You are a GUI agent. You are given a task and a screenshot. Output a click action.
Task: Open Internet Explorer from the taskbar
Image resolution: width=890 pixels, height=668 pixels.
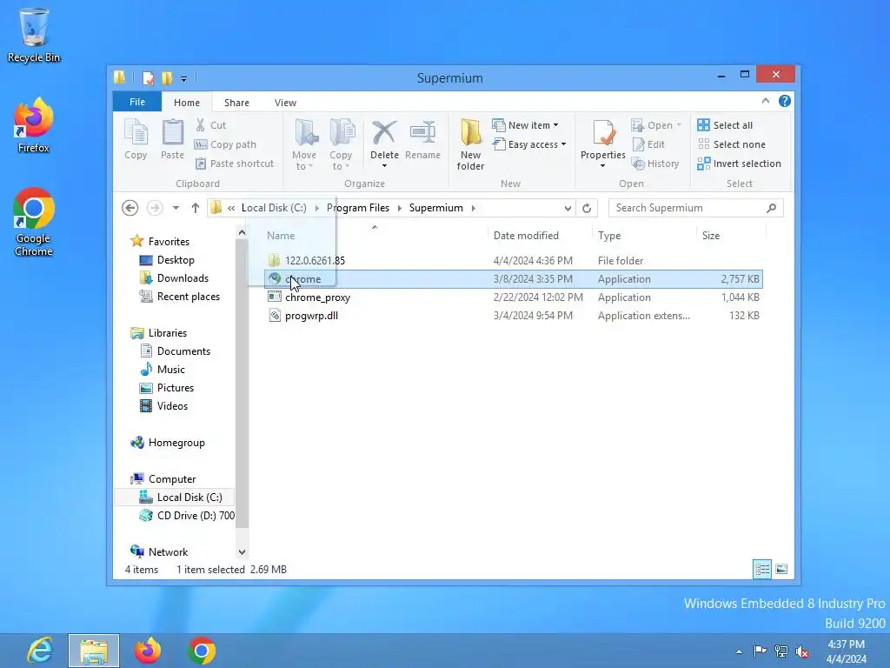40,651
